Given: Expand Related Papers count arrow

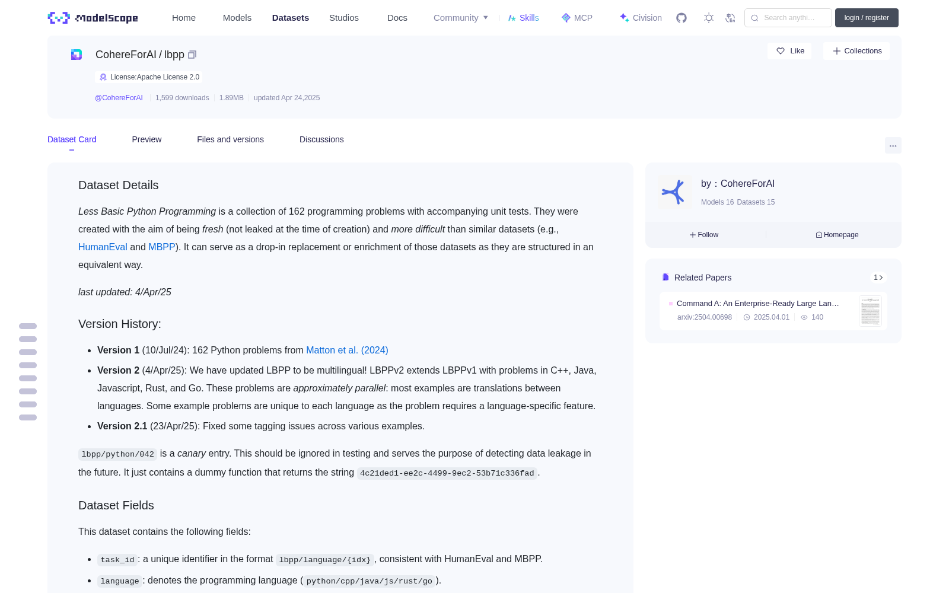Looking at the screenshot, I should click(878, 278).
